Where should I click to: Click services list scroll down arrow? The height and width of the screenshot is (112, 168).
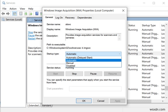[x=167, y=98]
